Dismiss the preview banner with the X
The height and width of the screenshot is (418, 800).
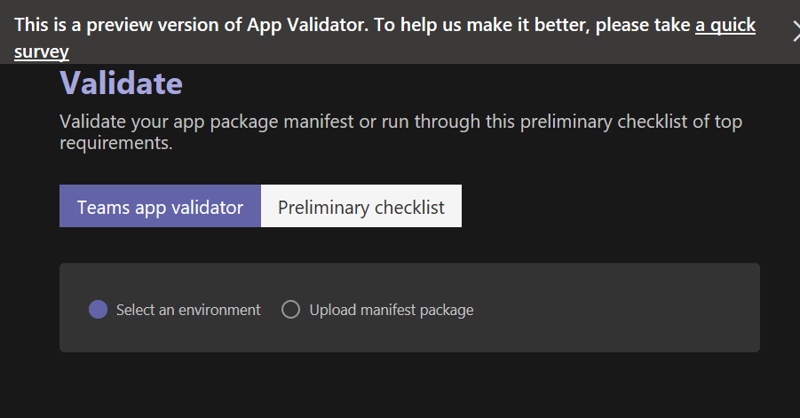point(796,30)
